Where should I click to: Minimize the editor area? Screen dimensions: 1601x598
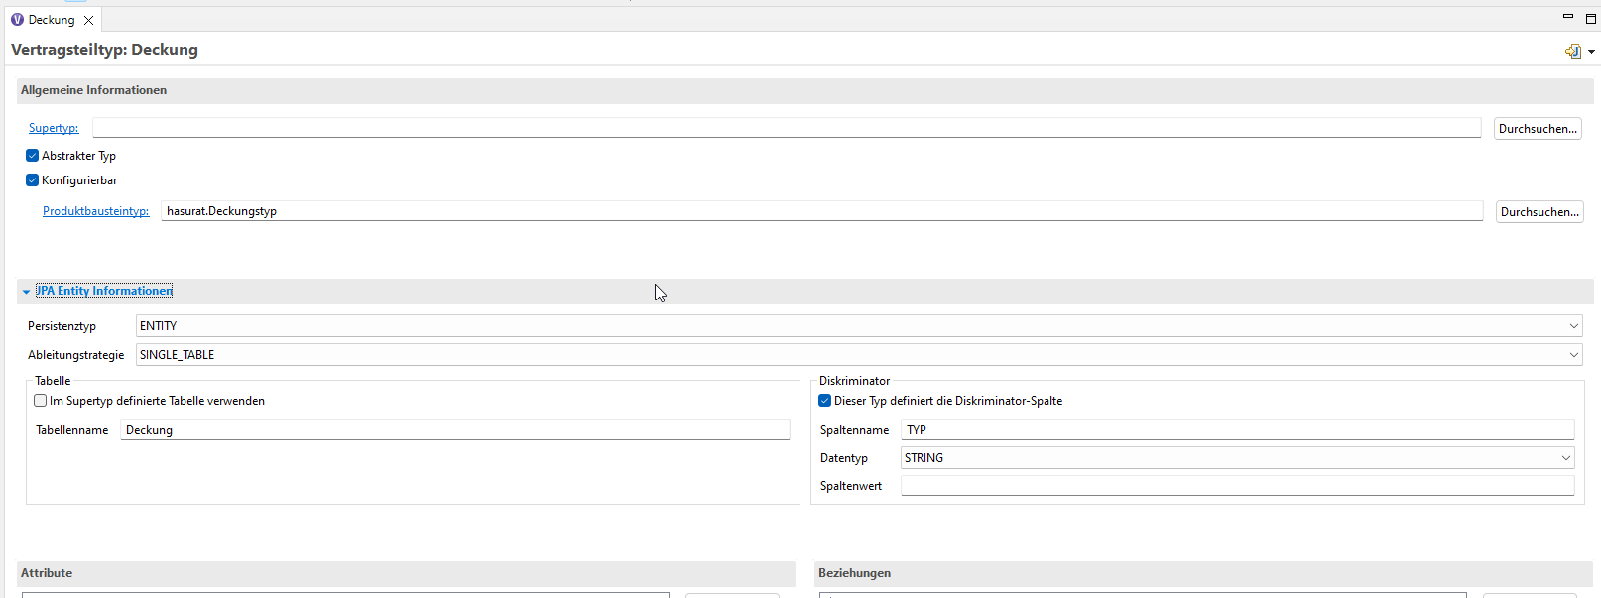(x=1567, y=17)
